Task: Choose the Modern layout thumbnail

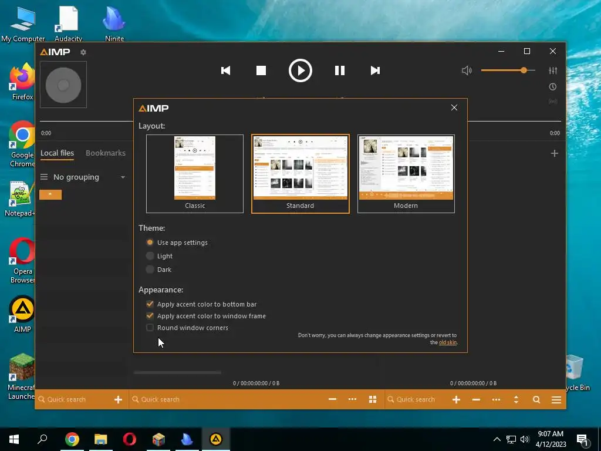Action: tap(406, 174)
